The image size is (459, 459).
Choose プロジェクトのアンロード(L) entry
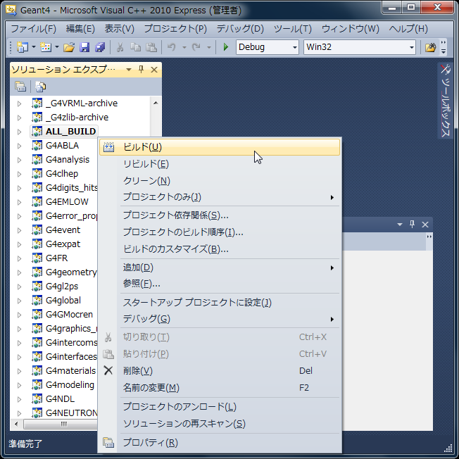pyautogui.click(x=220, y=407)
